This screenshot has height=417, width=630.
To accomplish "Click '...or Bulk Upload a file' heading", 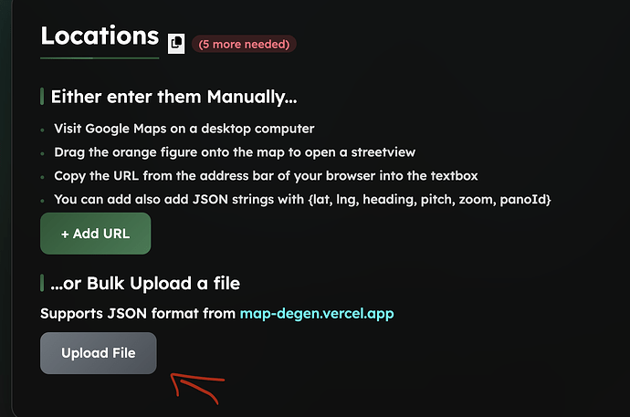I will 145,284.
